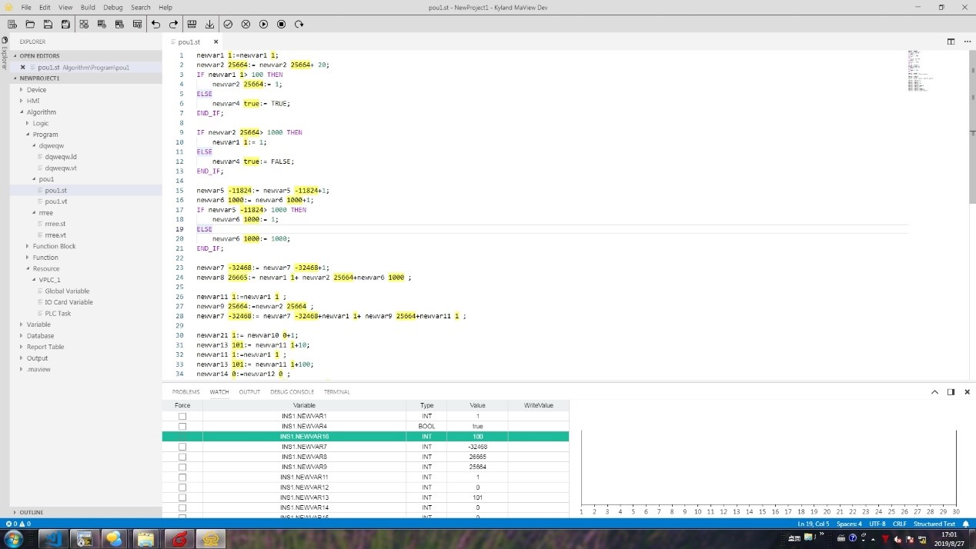
Task: Click the stop circle toolbar icon
Action: click(281, 25)
